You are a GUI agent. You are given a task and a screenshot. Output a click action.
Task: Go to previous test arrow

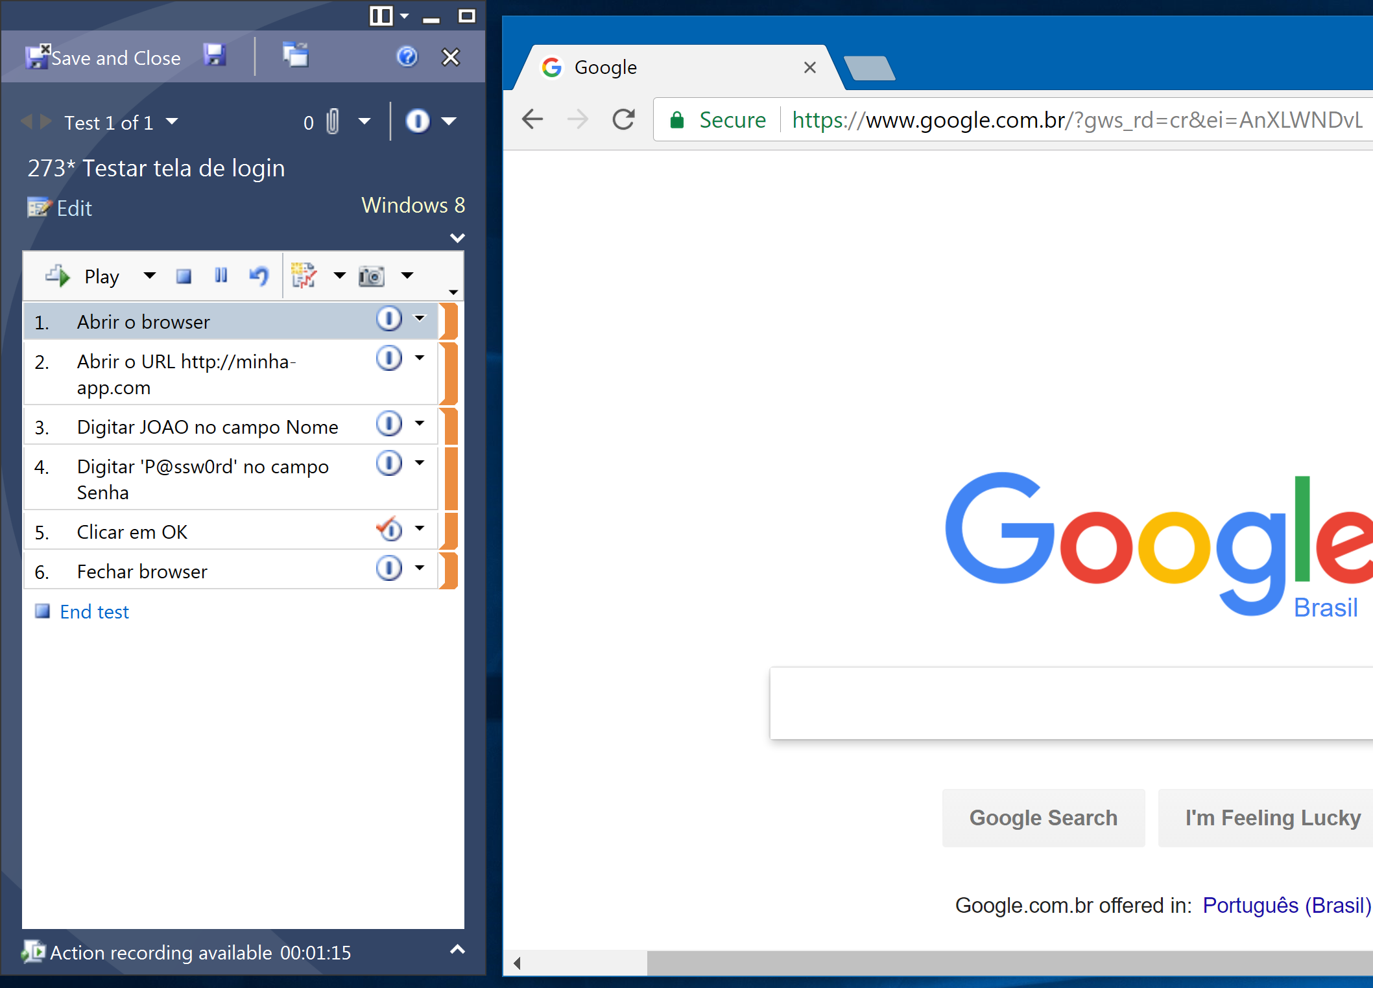[26, 121]
